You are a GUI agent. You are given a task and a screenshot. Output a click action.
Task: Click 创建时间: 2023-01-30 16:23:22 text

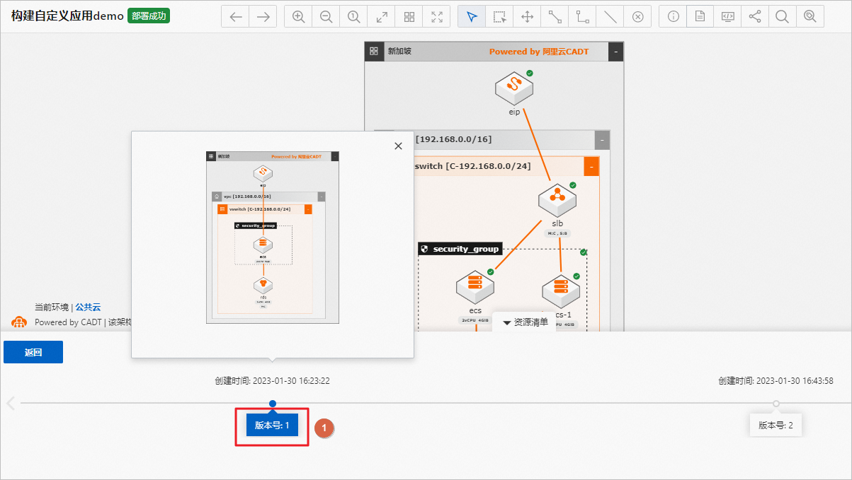click(273, 381)
